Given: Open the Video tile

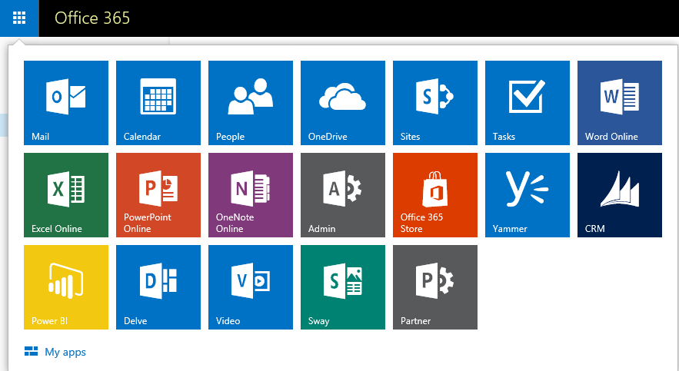Looking at the screenshot, I should pyautogui.click(x=250, y=287).
